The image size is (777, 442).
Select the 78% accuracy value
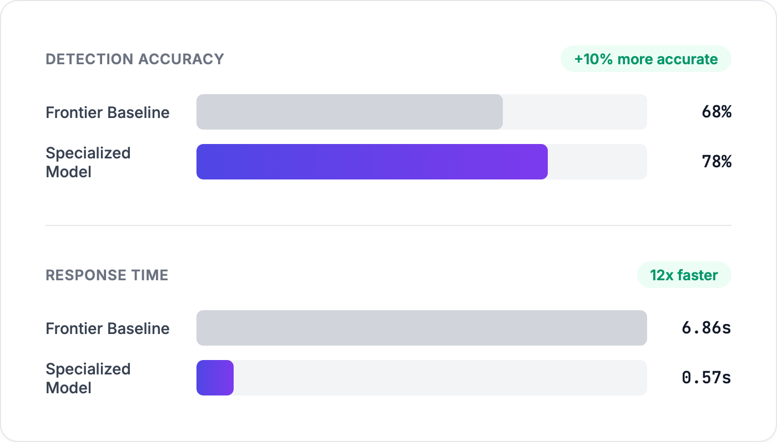tap(717, 162)
